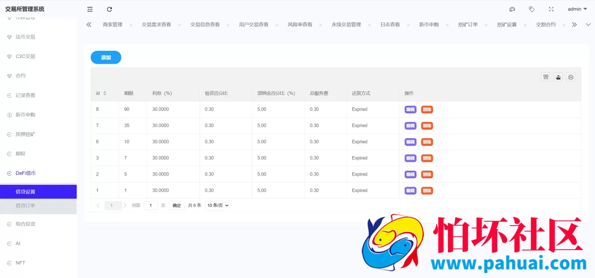Click 编辑 for row id 3

(411, 158)
